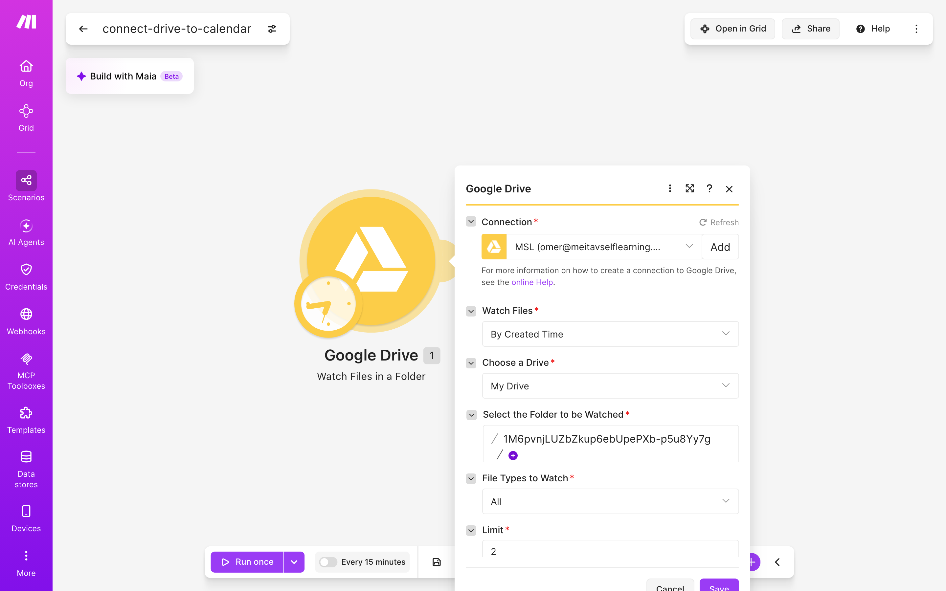
Task: Open the MSL connection dropdown
Action: 604,247
